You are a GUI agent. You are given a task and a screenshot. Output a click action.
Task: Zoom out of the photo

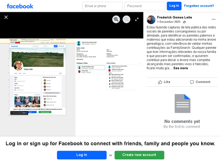click(x=126, y=19)
